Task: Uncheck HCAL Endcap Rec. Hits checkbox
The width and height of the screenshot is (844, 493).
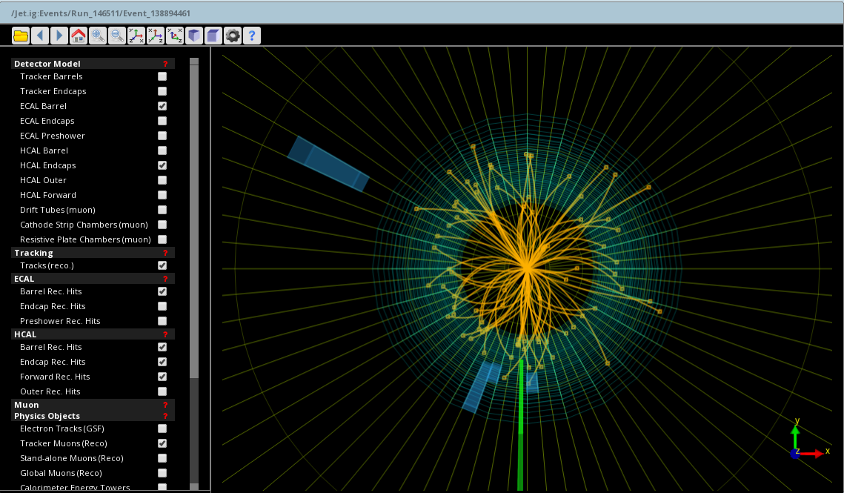Action: (x=162, y=362)
